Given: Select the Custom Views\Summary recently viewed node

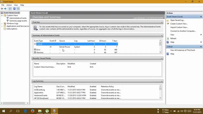Looking at the screenshot, I should pyautogui.click(x=44, y=67).
